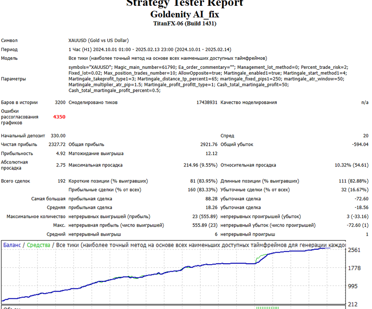Click the Начальный депозит value 330.00

coord(58,136)
